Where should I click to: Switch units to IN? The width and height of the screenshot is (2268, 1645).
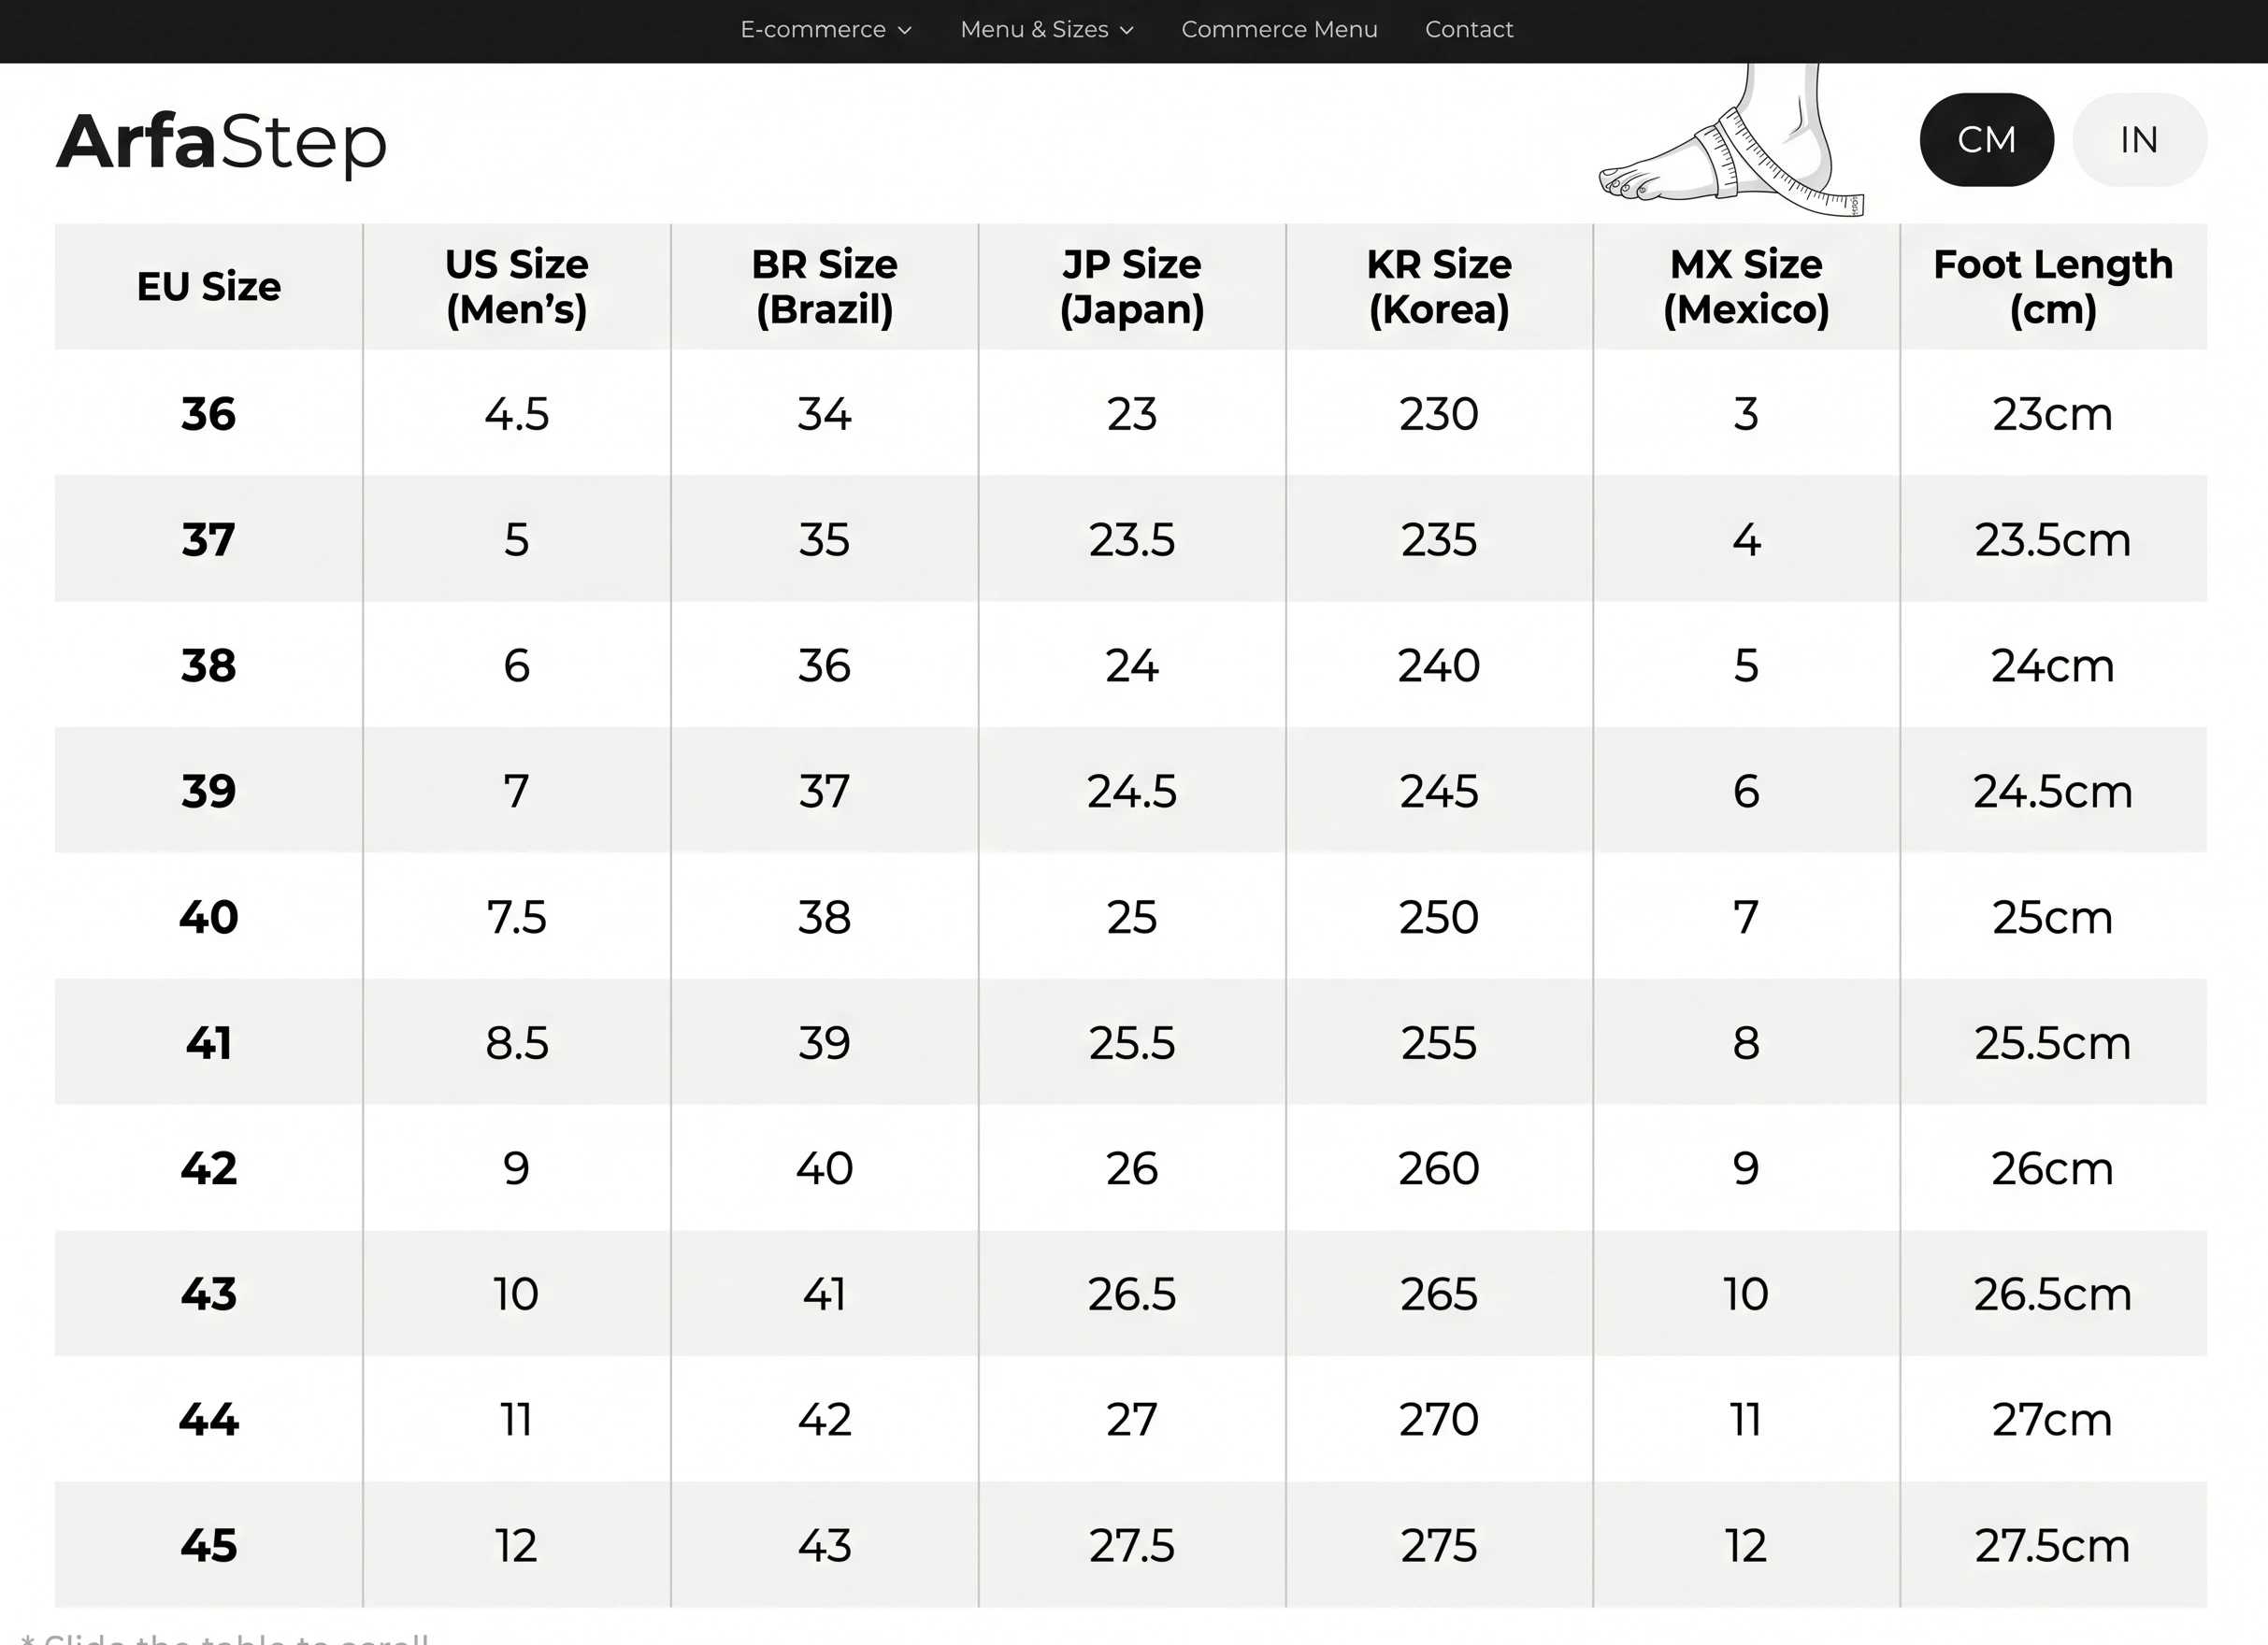2139,140
